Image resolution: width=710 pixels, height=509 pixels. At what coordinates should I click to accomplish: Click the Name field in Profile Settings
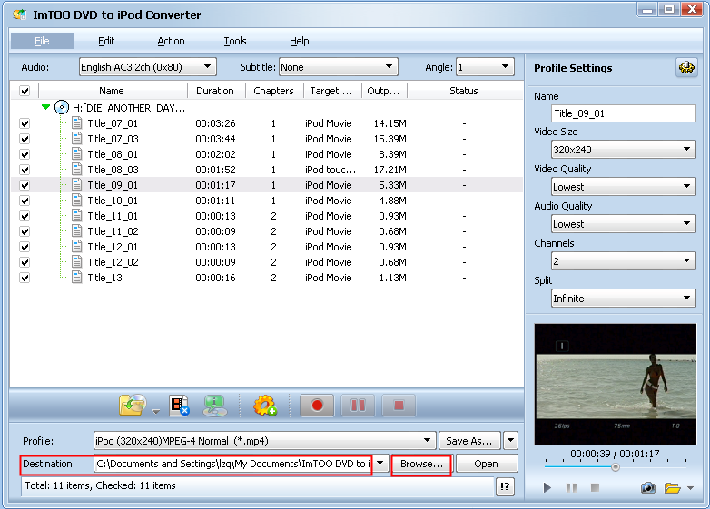(x=624, y=113)
